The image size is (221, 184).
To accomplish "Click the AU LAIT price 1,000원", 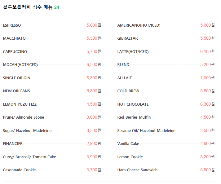I will click(207, 78).
